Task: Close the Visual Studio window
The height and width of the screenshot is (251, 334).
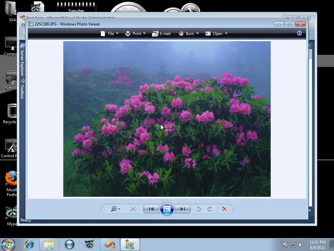Action: (309, 18)
